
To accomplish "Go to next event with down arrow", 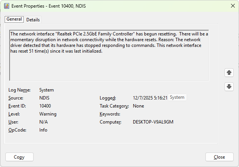I will point(229,87).
